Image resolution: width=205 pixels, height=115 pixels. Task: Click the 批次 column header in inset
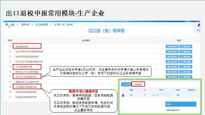145,90
